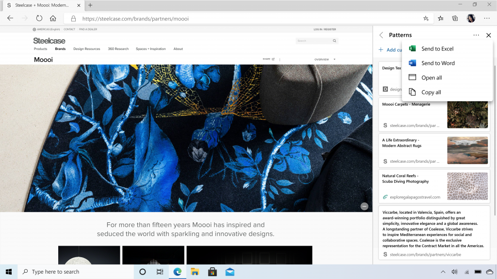497x279 pixels.
Task: Open the Favorites list icon
Action: click(441, 18)
